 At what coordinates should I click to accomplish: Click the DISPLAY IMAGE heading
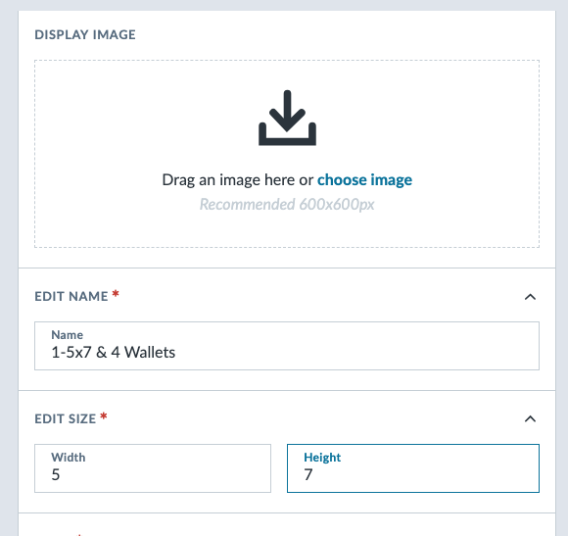[x=85, y=35]
